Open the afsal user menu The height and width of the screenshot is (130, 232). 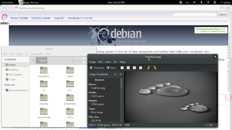tap(225, 2)
